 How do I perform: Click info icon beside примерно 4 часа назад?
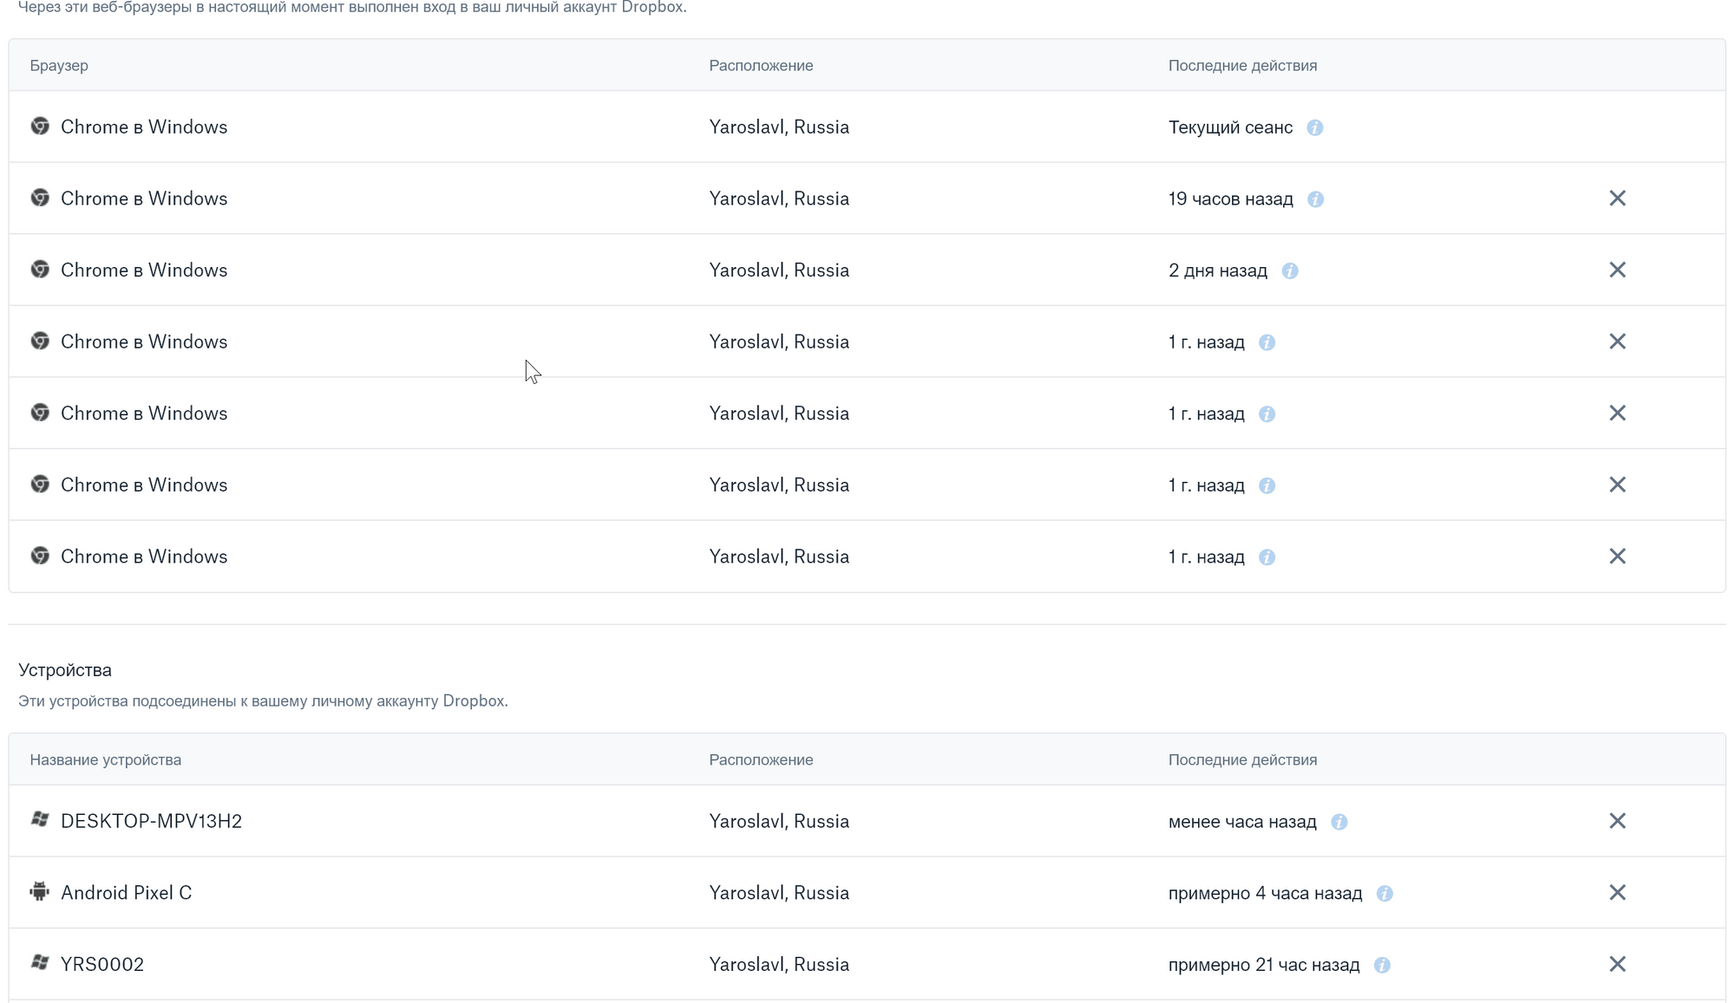1385,894
